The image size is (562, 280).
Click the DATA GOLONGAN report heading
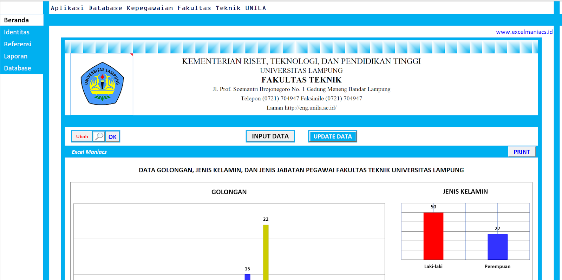point(301,170)
